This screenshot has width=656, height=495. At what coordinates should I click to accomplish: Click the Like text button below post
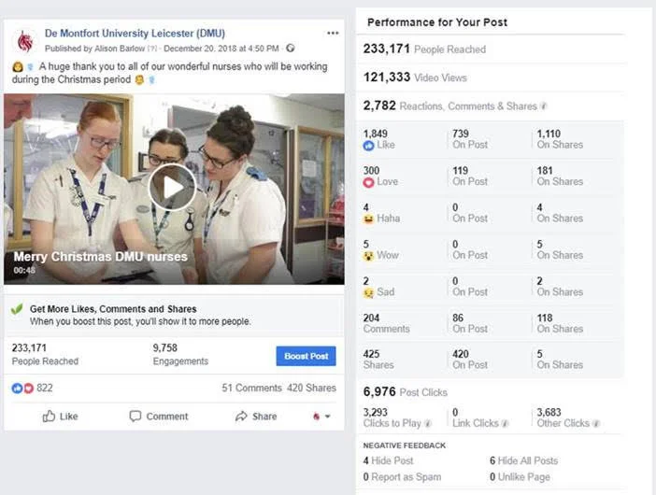68,417
